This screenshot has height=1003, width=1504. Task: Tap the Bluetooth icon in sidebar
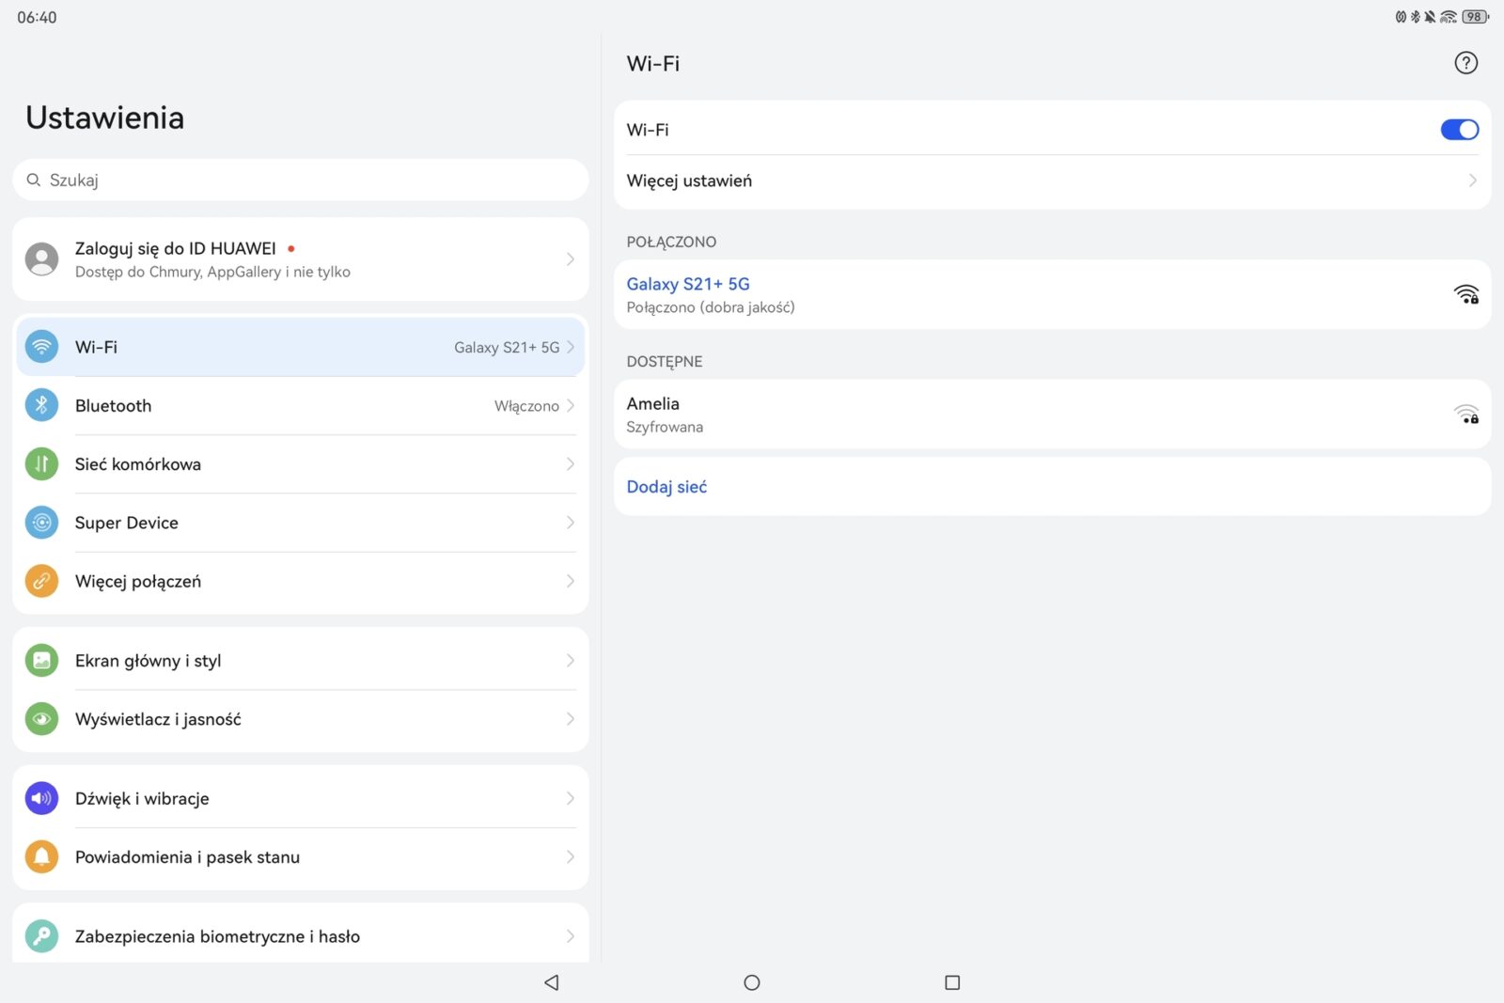41,405
